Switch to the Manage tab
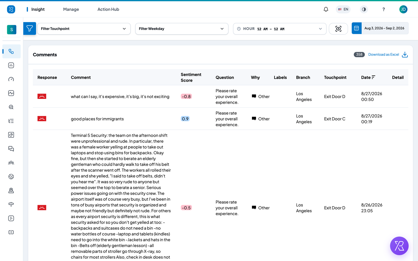 click(71, 9)
